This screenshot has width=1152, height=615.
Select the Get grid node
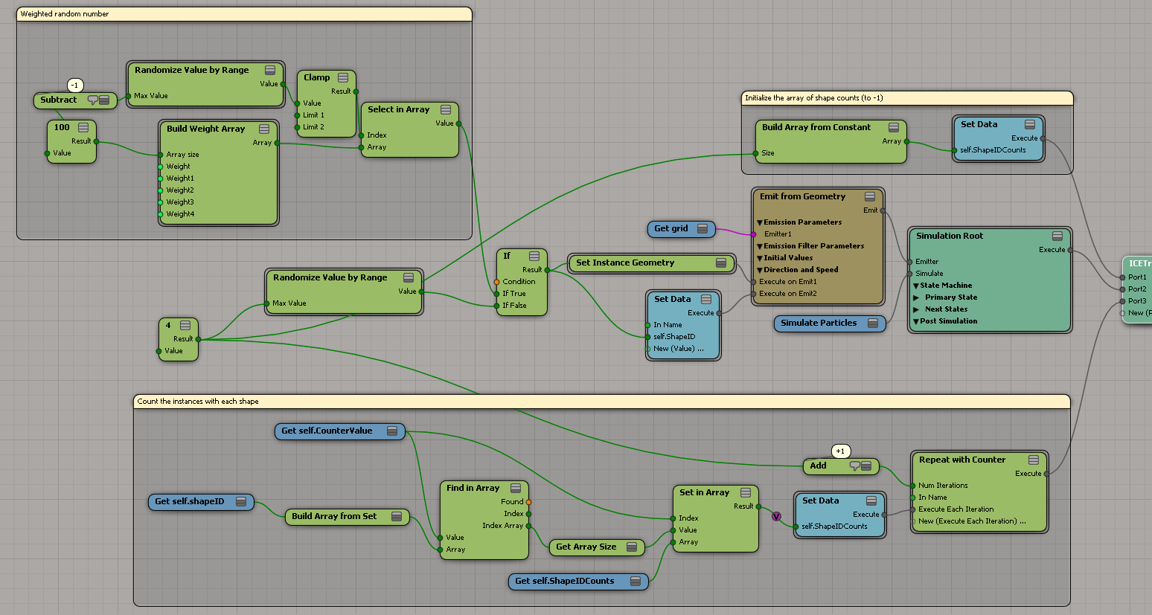pyautogui.click(x=671, y=229)
